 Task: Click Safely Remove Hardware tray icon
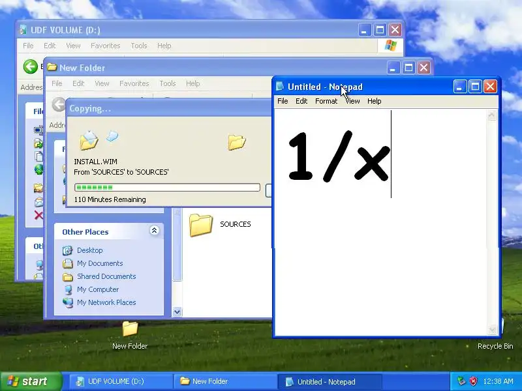coord(461,381)
